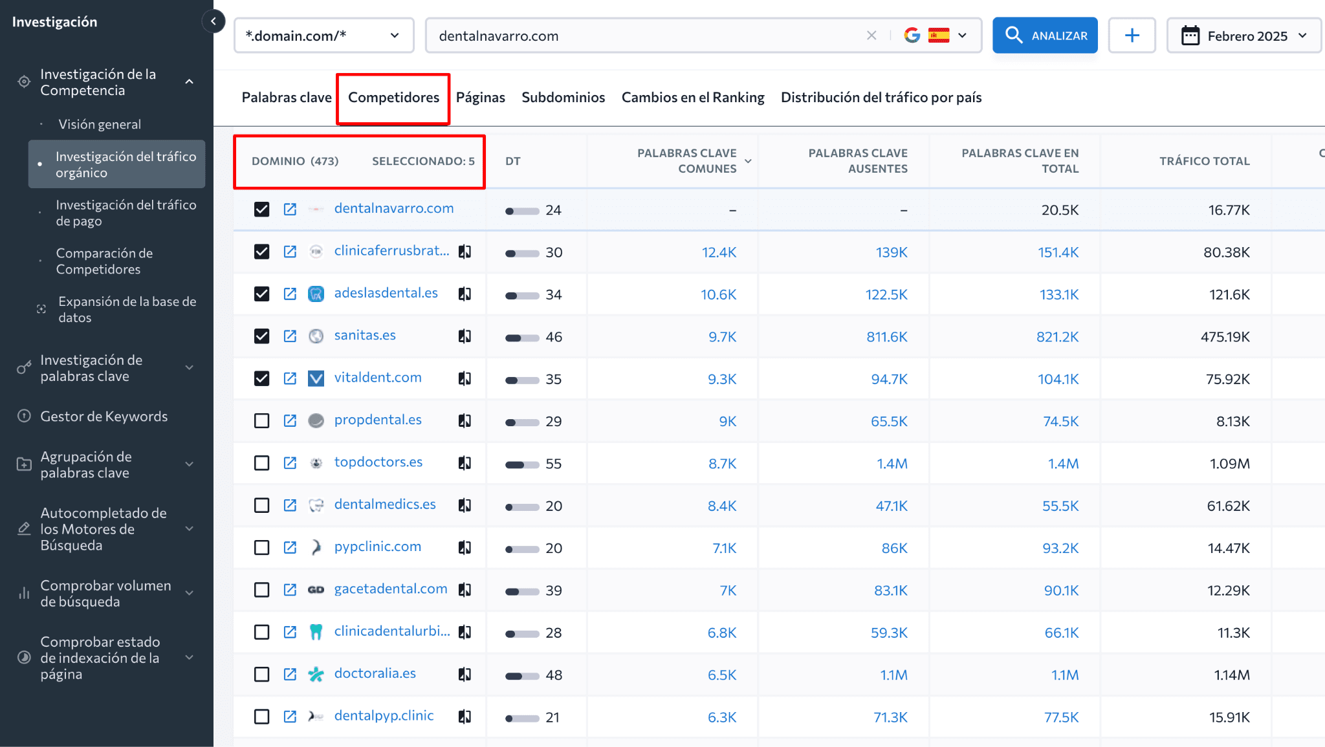Uncheck the sanitas.es checkbox
Screen dimensions: 1325x747
(261, 336)
